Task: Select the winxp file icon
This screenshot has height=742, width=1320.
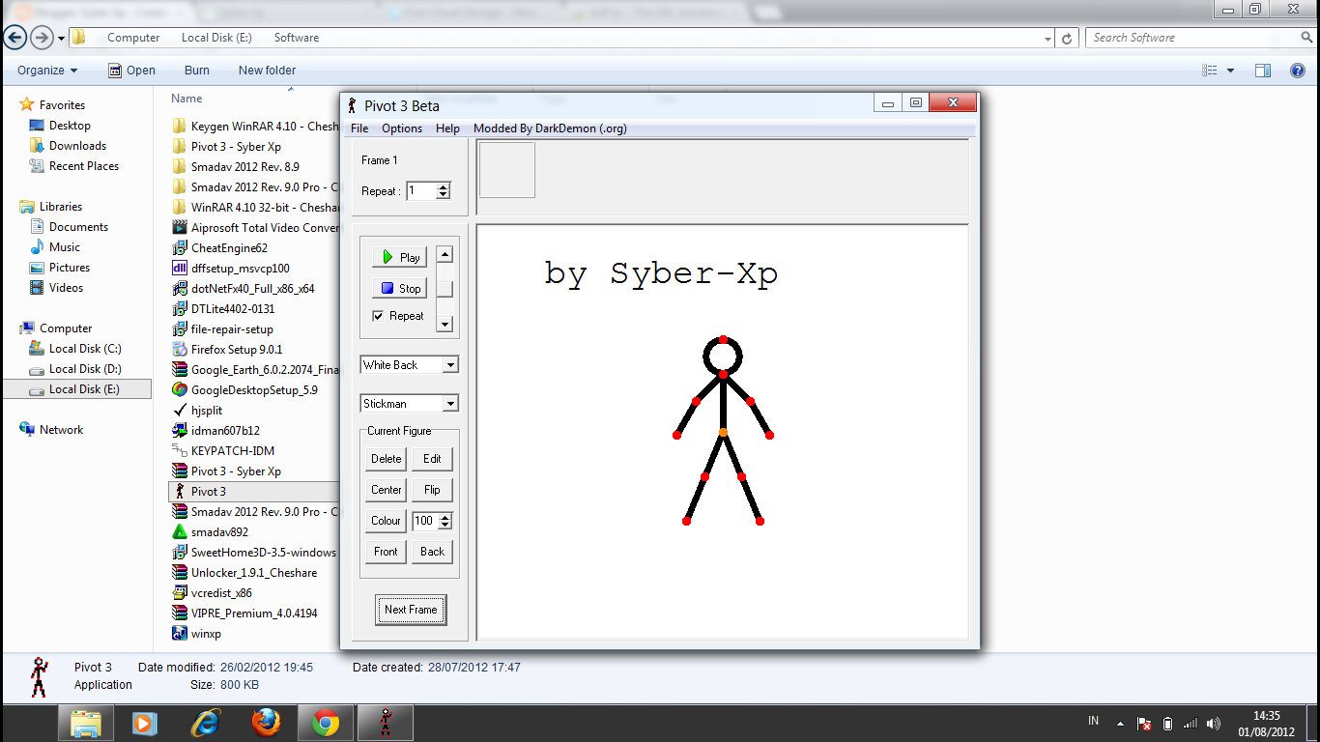Action: pyautogui.click(x=180, y=634)
